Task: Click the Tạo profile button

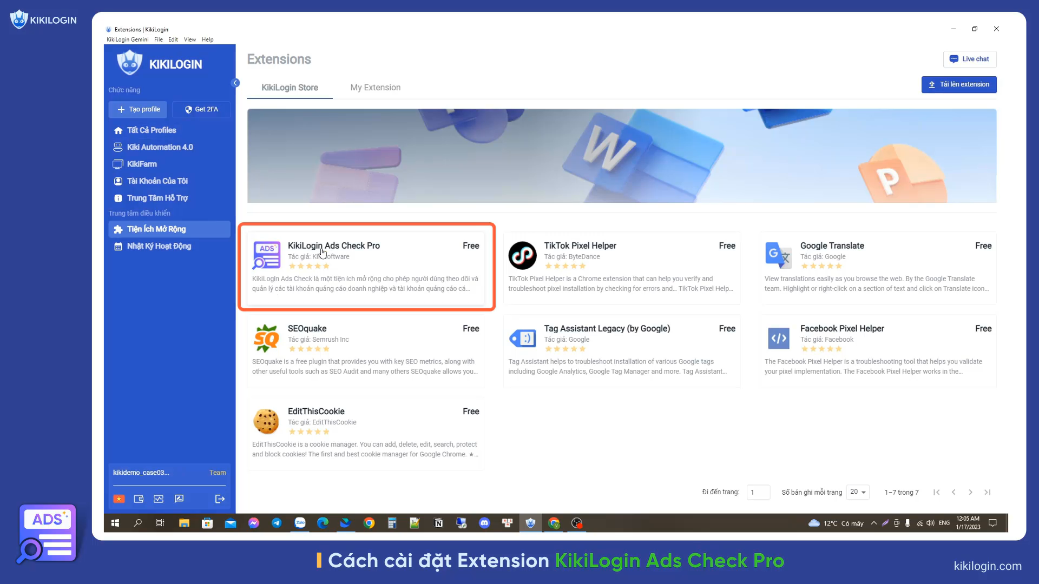Action: tap(139, 109)
